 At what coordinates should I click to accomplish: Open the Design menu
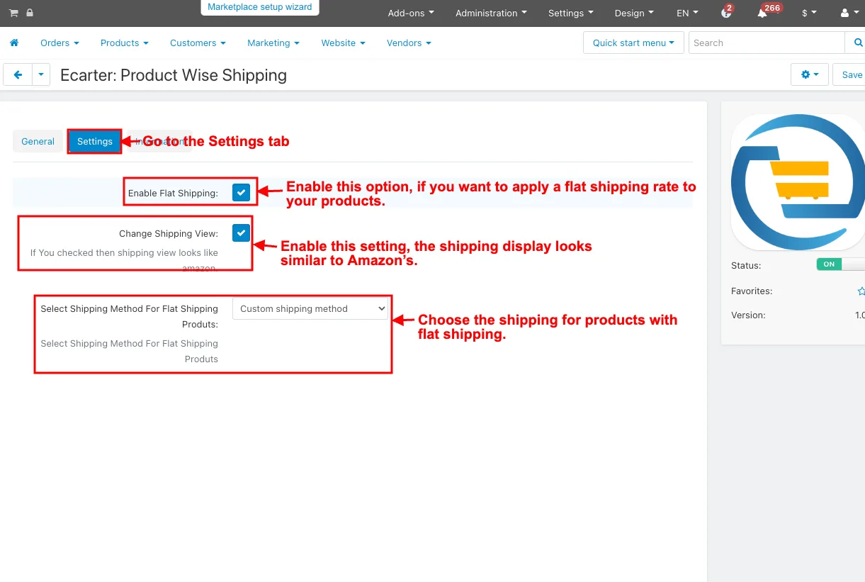click(x=634, y=13)
